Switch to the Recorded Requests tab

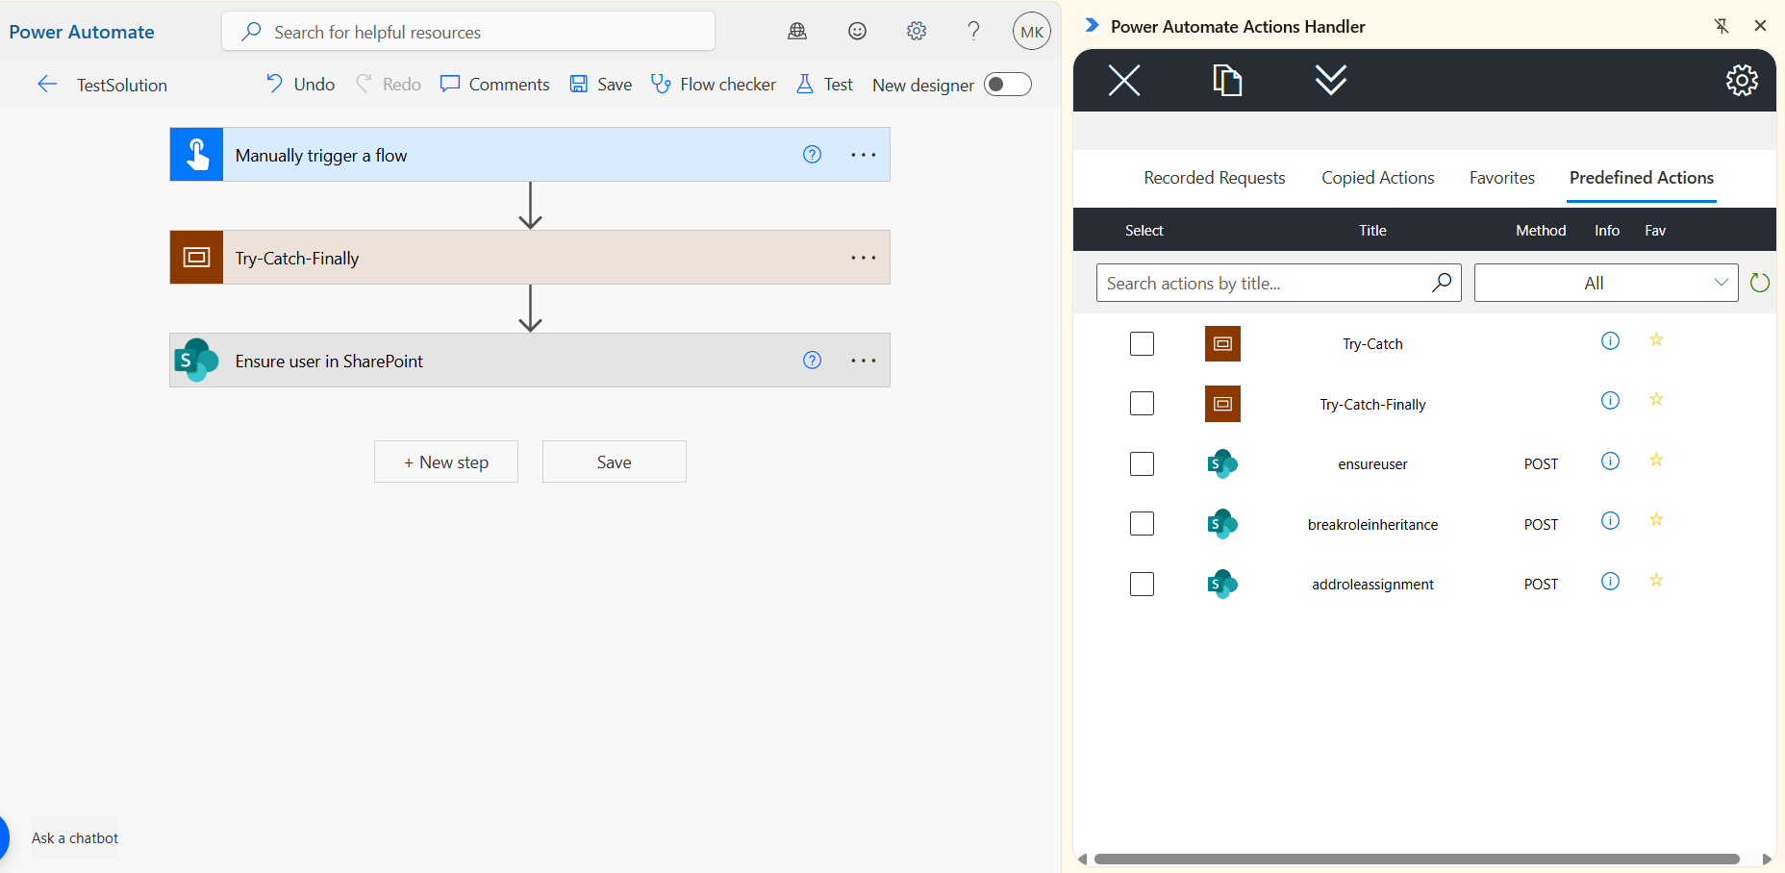click(1214, 178)
